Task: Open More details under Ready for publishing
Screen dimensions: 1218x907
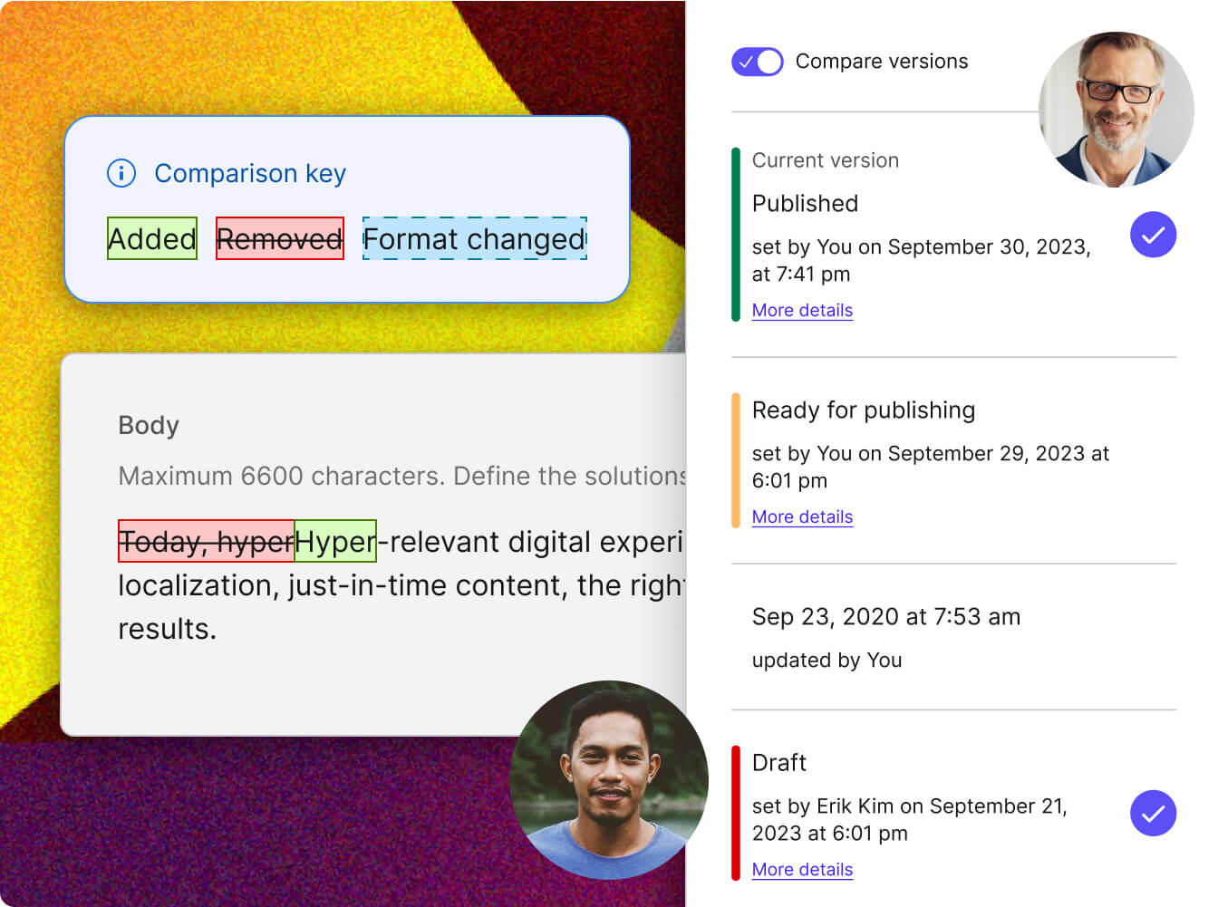Action: (802, 516)
